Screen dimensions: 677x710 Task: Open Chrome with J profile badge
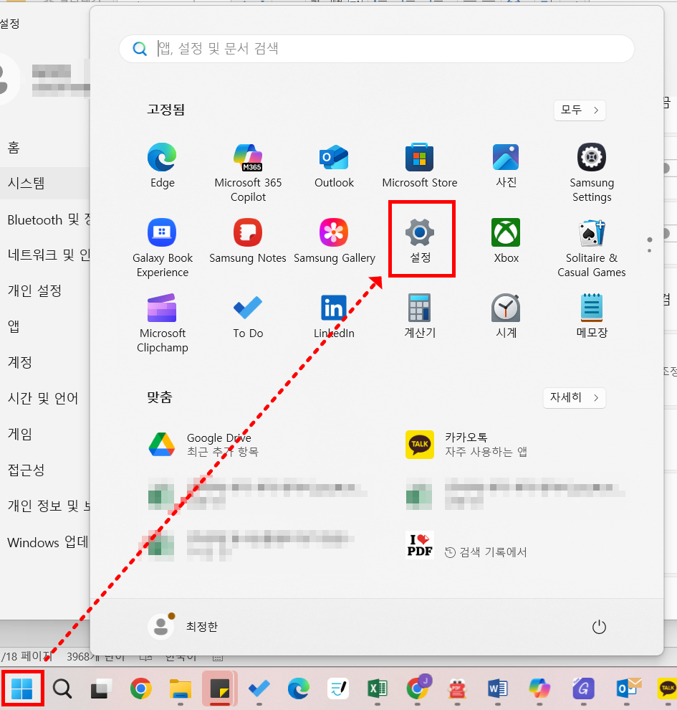point(418,688)
